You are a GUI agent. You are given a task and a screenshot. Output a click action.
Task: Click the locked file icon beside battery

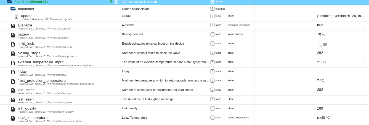pyautogui.click(x=13, y=35)
